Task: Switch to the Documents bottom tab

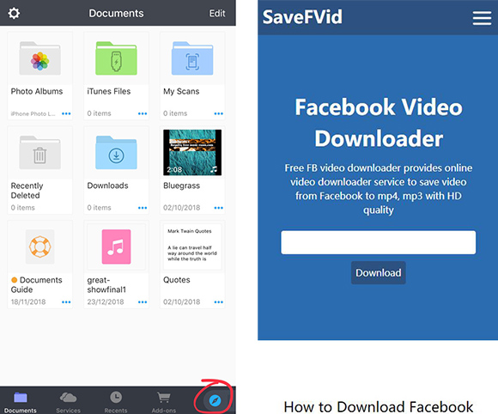Action: 21,402
